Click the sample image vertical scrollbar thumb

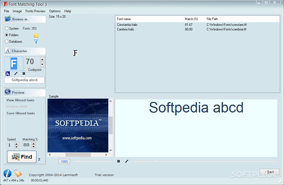111,125
